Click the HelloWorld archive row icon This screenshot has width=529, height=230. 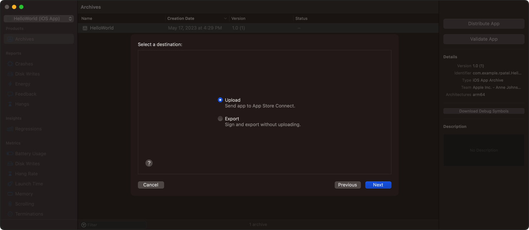(85, 28)
